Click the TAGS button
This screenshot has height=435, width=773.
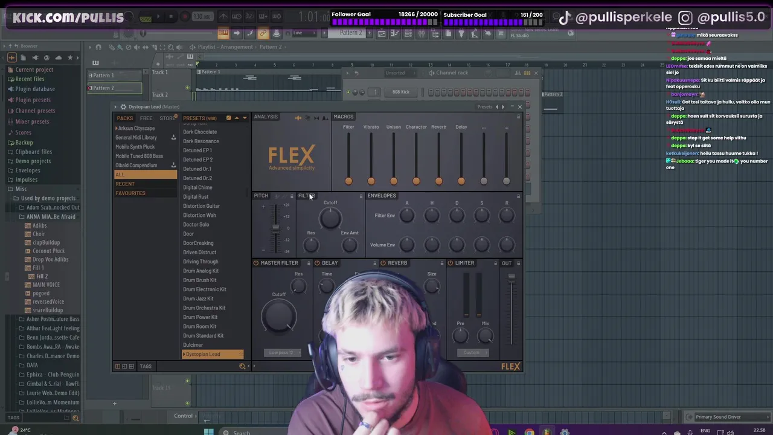[146, 366]
